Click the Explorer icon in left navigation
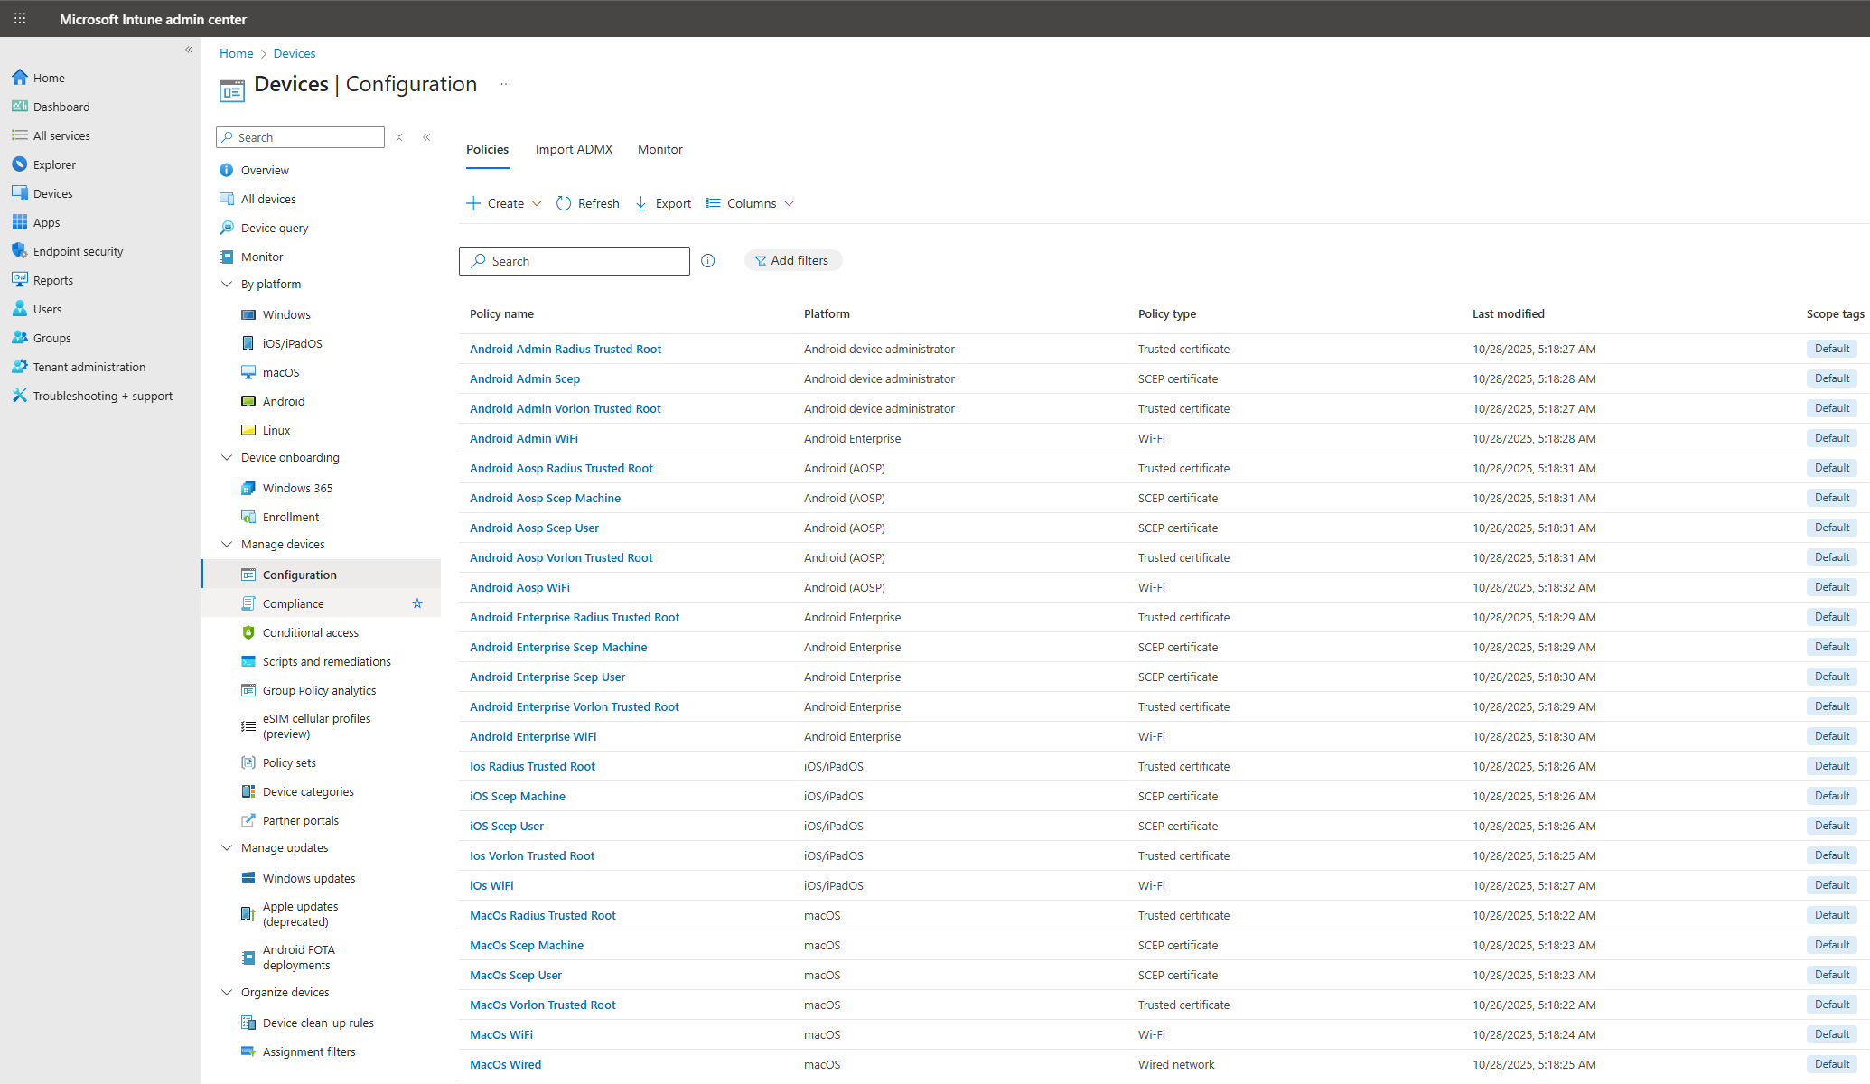This screenshot has width=1870, height=1084. coord(20,164)
